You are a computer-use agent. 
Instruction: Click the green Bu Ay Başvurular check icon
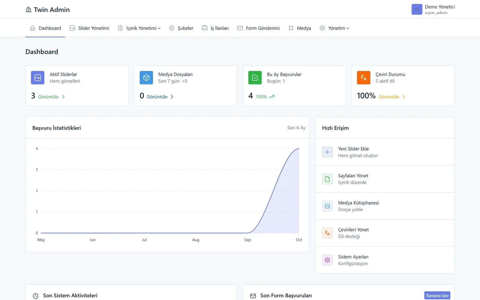click(255, 78)
